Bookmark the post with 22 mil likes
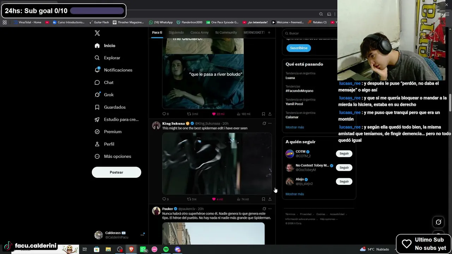Image resolution: width=452 pixels, height=254 pixels. (x=263, y=114)
